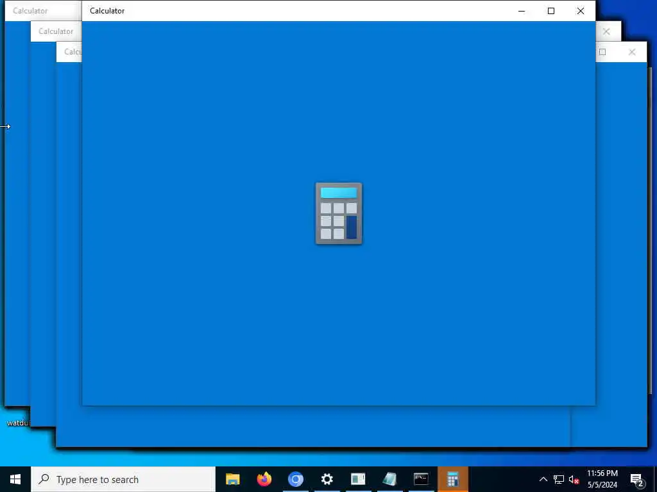Open the clock and calendar flyout
The width and height of the screenshot is (657, 492).
pyautogui.click(x=602, y=479)
